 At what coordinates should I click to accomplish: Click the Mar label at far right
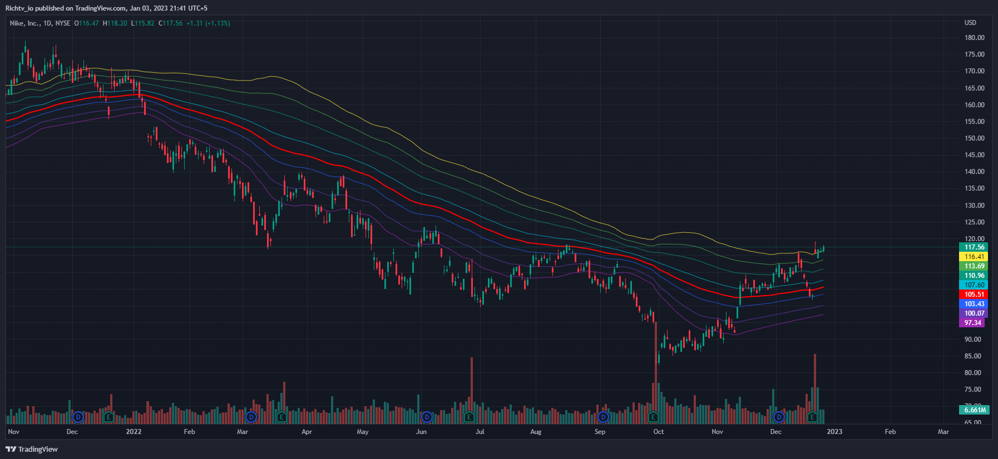point(943,432)
